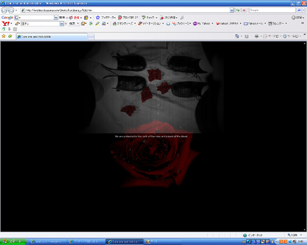Click the popup blocker (ブロック数 27) button
The image size is (307, 245).
pyautogui.click(x=128, y=18)
